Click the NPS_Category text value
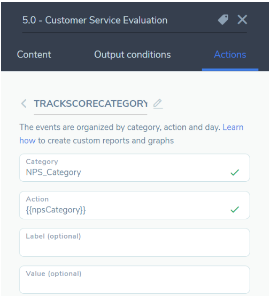The width and height of the screenshot is (270, 296). click(x=53, y=173)
